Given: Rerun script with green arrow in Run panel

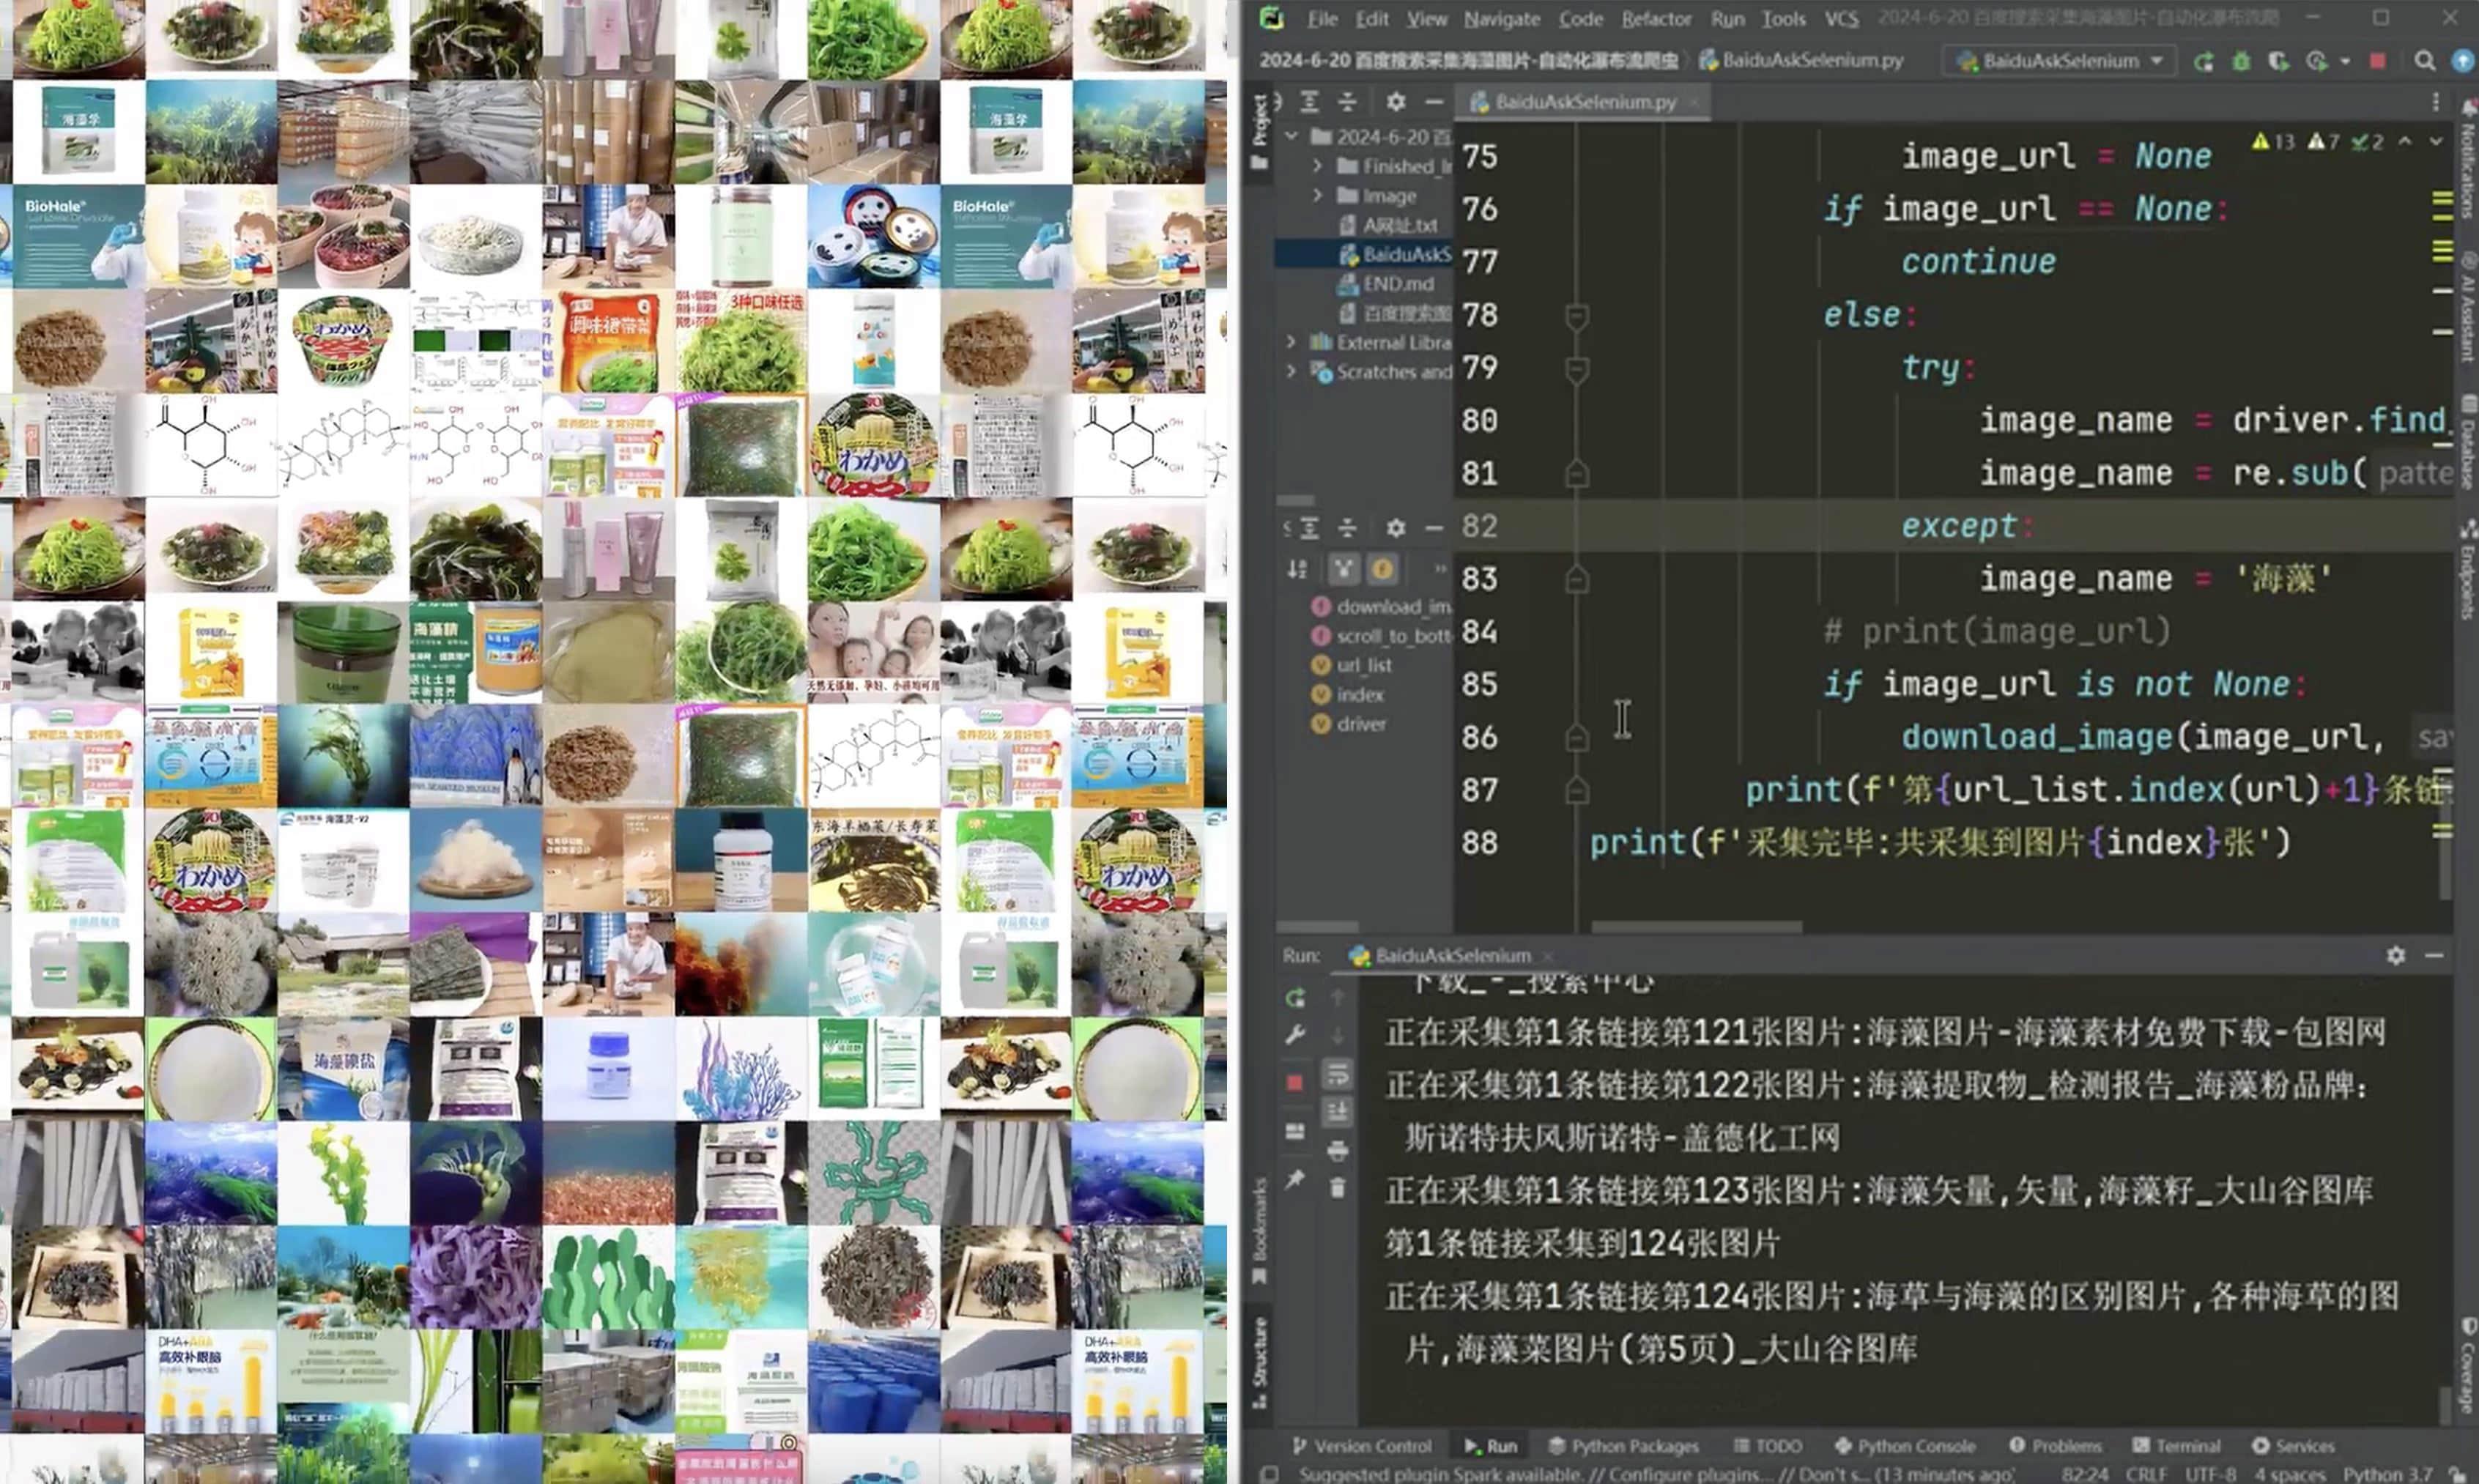Looking at the screenshot, I should tap(1295, 998).
